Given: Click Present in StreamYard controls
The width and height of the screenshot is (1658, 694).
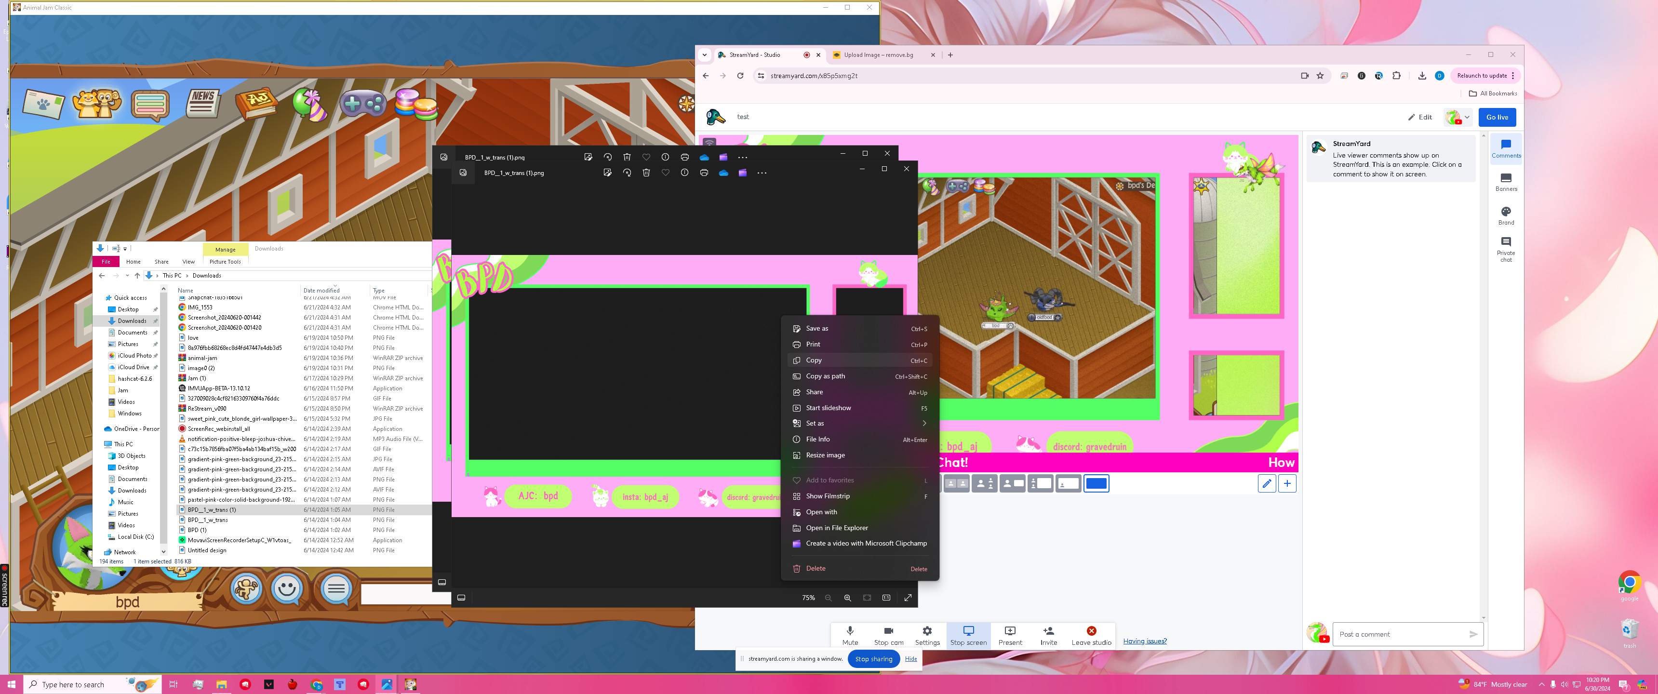Looking at the screenshot, I should pyautogui.click(x=1010, y=635).
